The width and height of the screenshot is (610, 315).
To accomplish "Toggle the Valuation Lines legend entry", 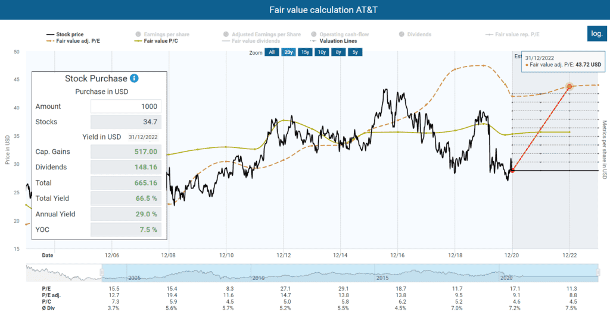I will [334, 40].
